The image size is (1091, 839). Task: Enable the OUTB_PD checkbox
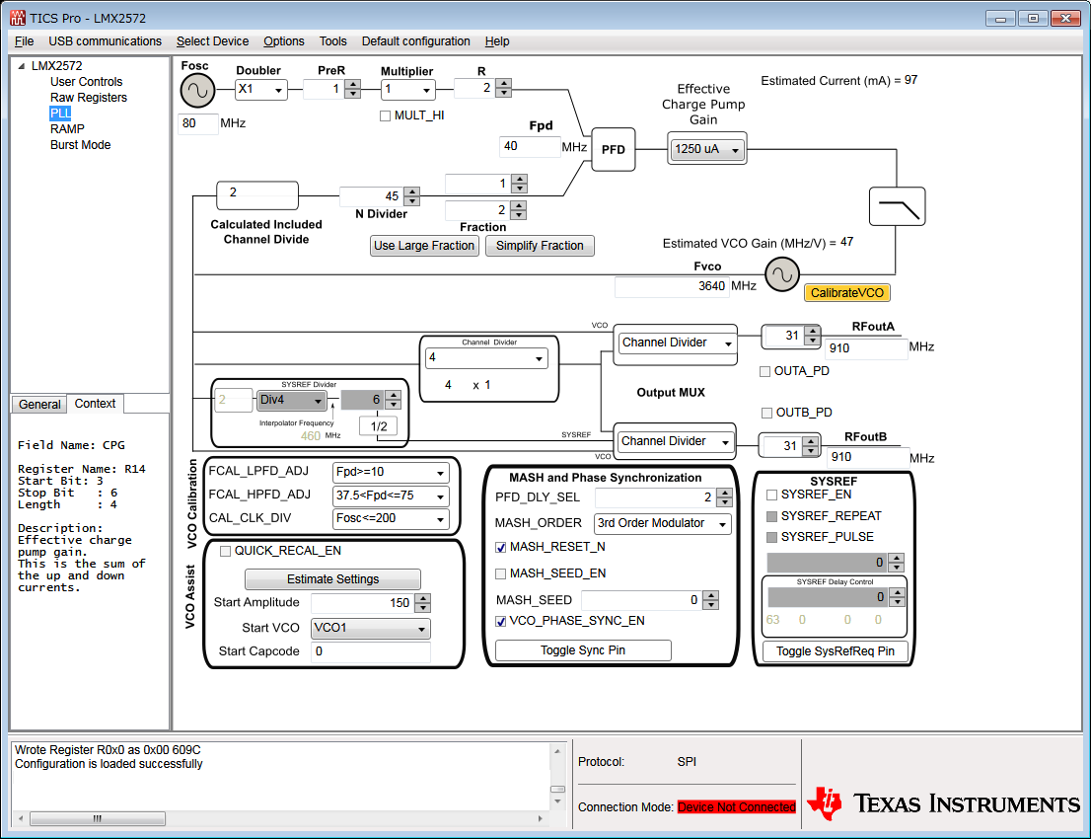[x=766, y=413]
